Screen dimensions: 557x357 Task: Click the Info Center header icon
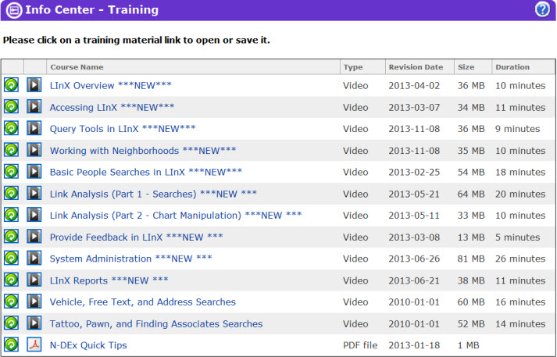[x=13, y=10]
